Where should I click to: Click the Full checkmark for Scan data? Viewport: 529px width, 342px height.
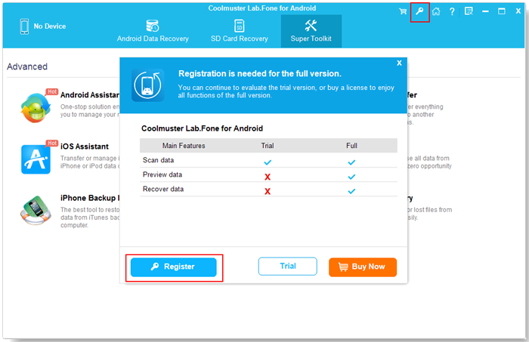pyautogui.click(x=351, y=162)
